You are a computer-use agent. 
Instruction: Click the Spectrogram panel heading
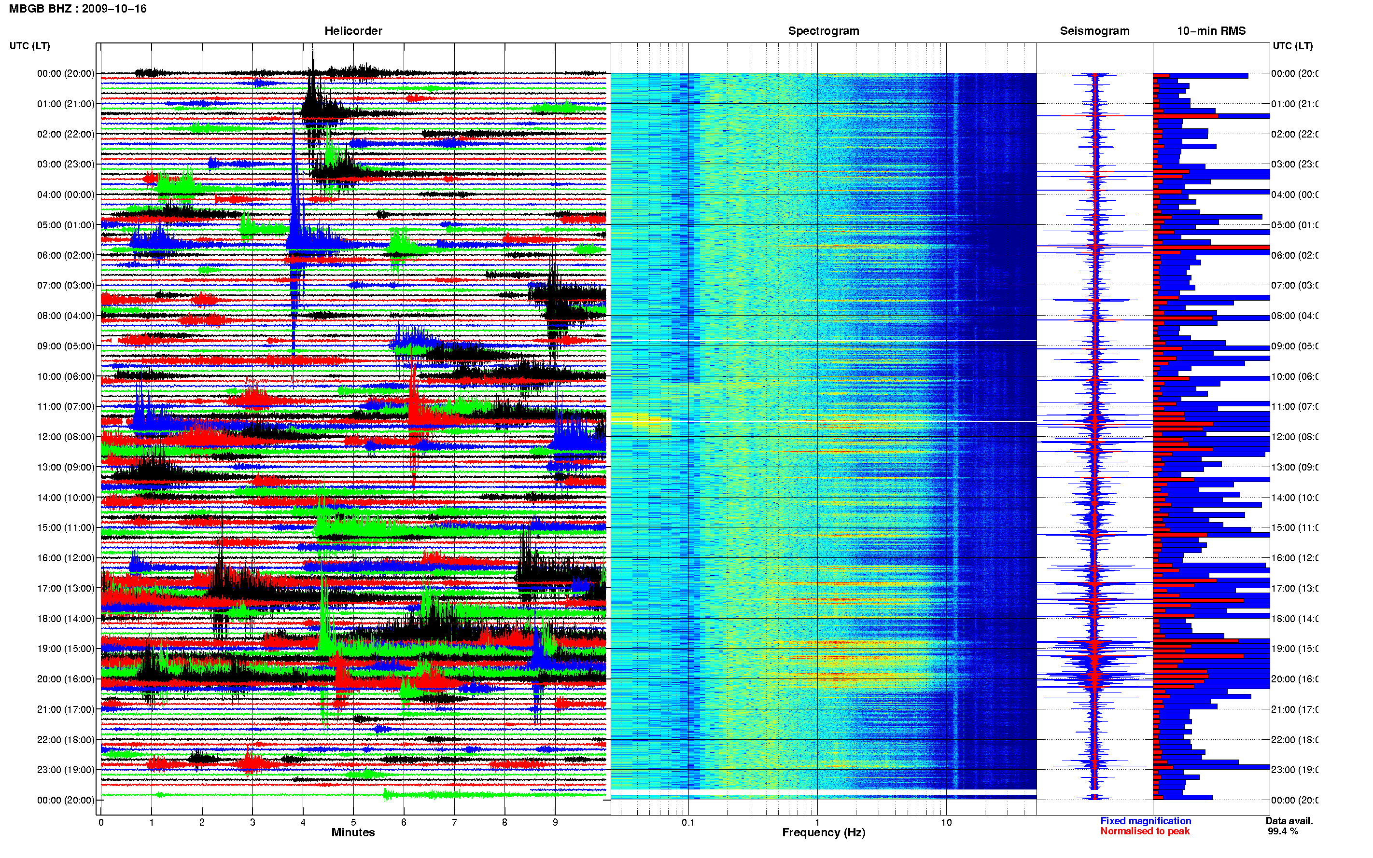(823, 31)
